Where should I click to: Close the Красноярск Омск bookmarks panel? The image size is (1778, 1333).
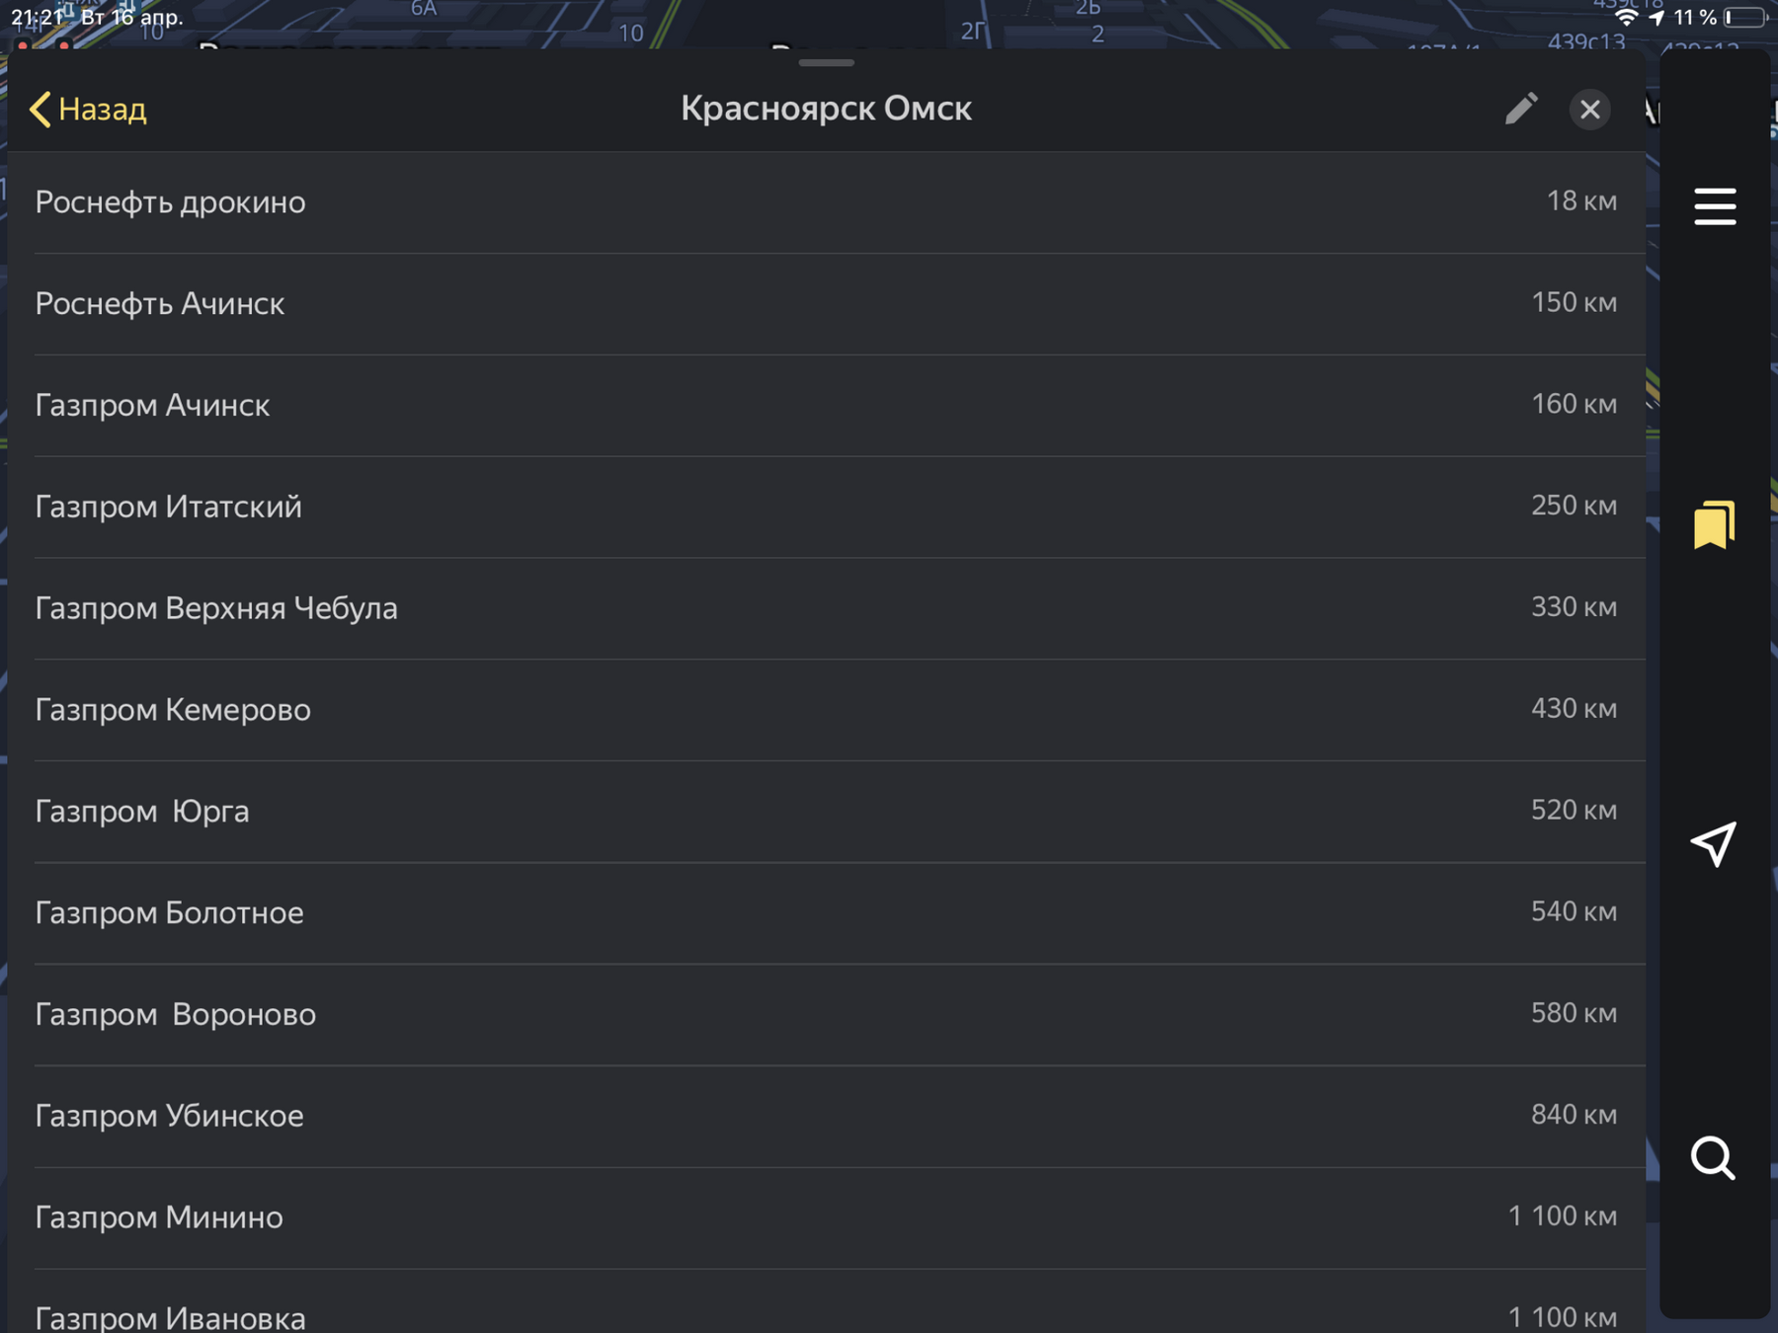coord(1589,109)
